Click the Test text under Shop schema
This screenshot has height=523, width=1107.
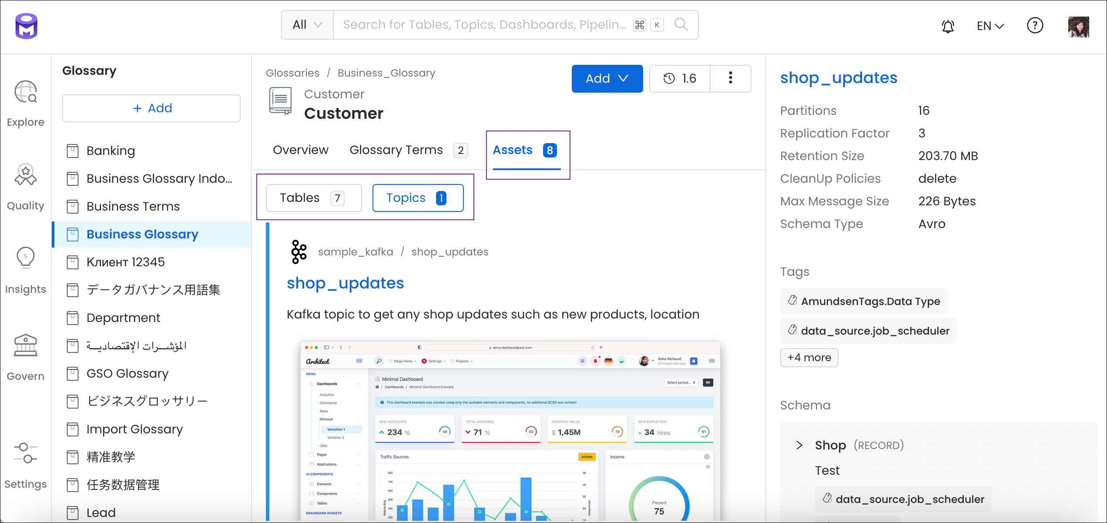pyautogui.click(x=827, y=470)
